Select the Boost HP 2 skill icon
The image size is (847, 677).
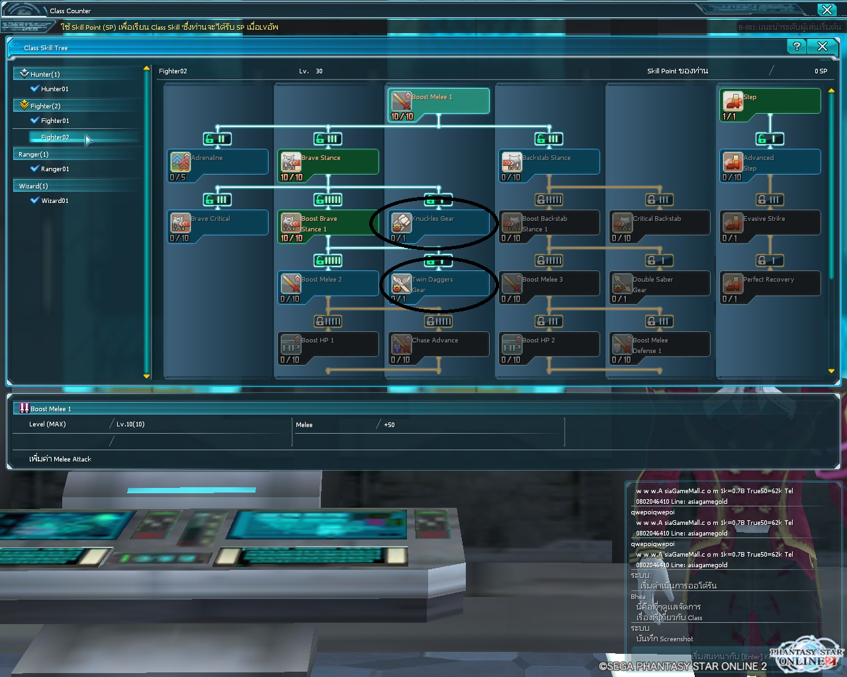(x=512, y=344)
